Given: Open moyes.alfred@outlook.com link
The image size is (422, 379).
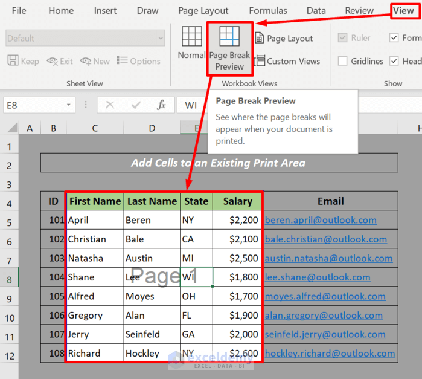Looking at the screenshot, I should point(325,297).
